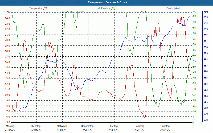Click '65' on the green humidity axis

pyautogui.click(x=194, y=50)
